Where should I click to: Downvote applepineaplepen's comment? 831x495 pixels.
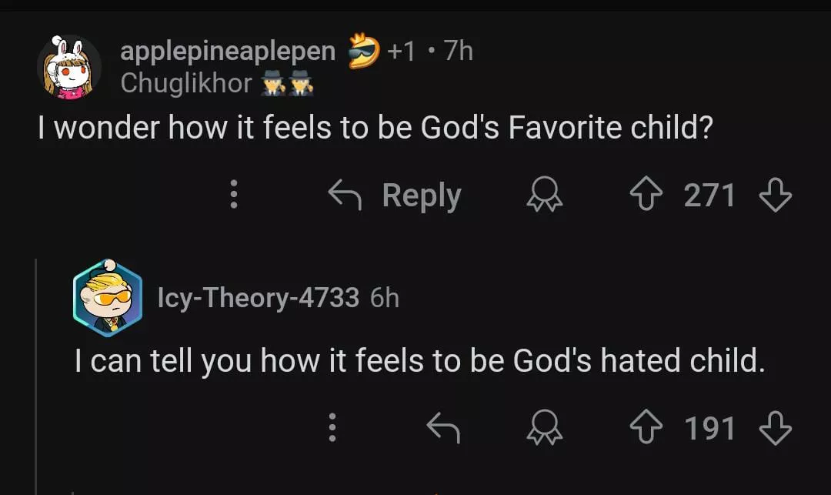(x=775, y=196)
